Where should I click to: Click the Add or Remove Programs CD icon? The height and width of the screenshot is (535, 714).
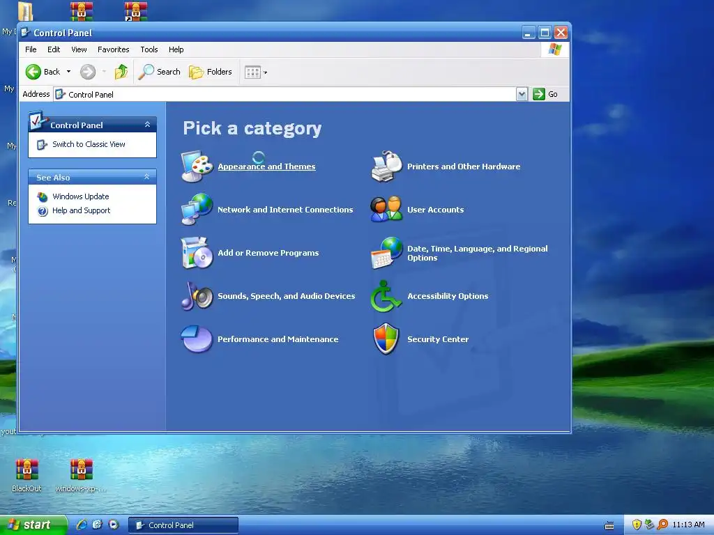(x=197, y=252)
